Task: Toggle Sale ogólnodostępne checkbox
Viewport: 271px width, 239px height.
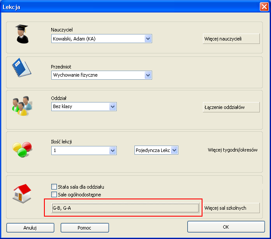Action: click(x=54, y=195)
